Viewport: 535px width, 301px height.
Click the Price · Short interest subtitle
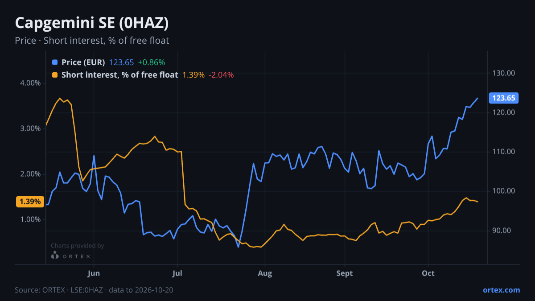(x=92, y=41)
